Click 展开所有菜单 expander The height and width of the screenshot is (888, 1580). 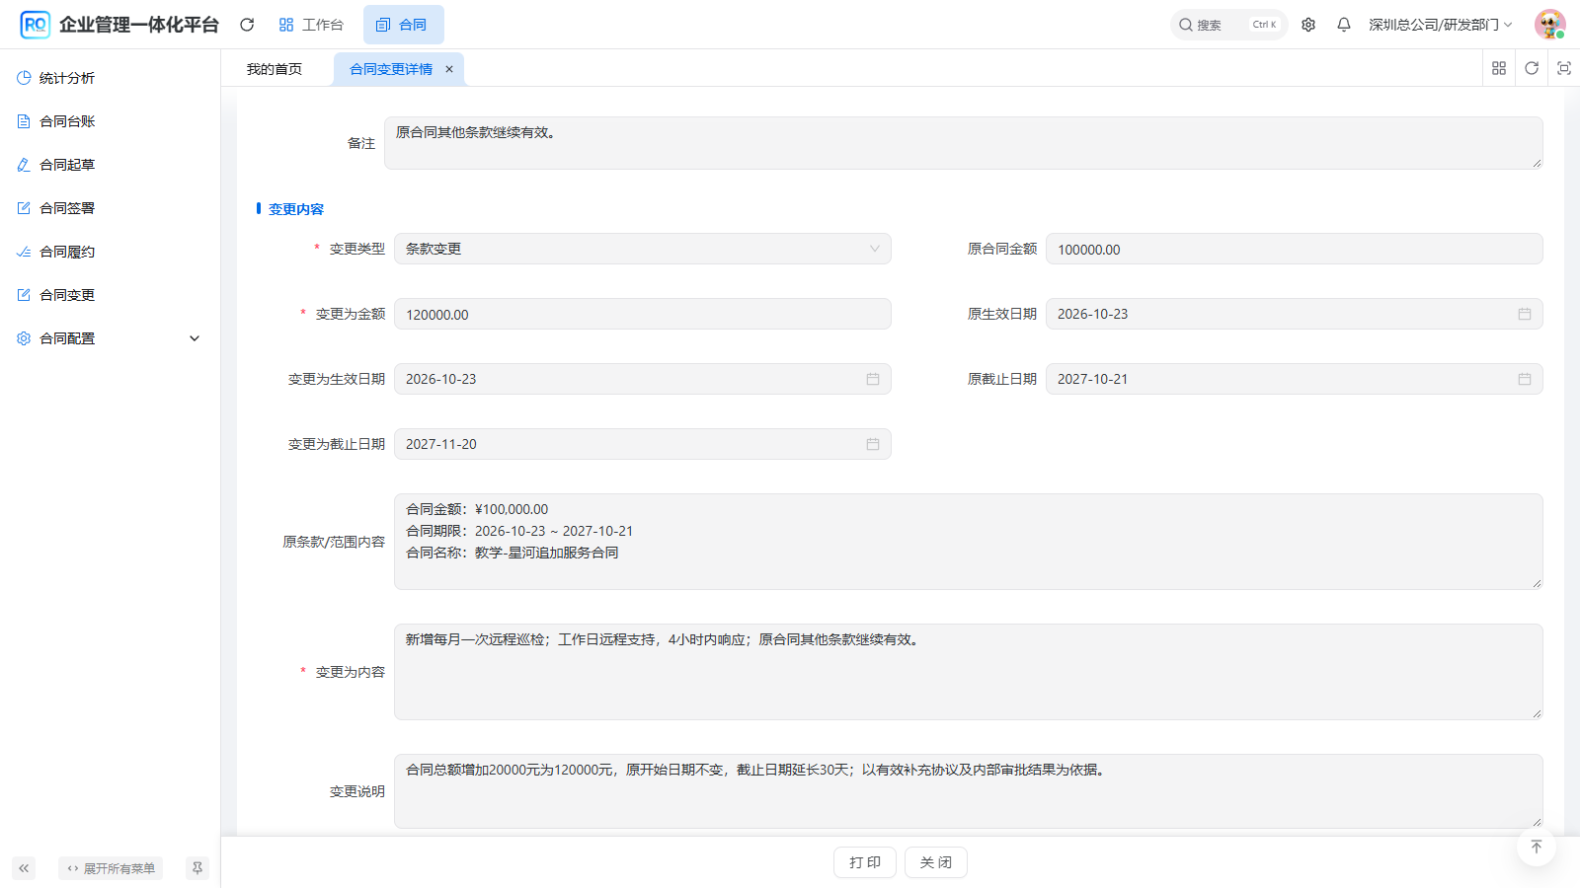tap(111, 868)
